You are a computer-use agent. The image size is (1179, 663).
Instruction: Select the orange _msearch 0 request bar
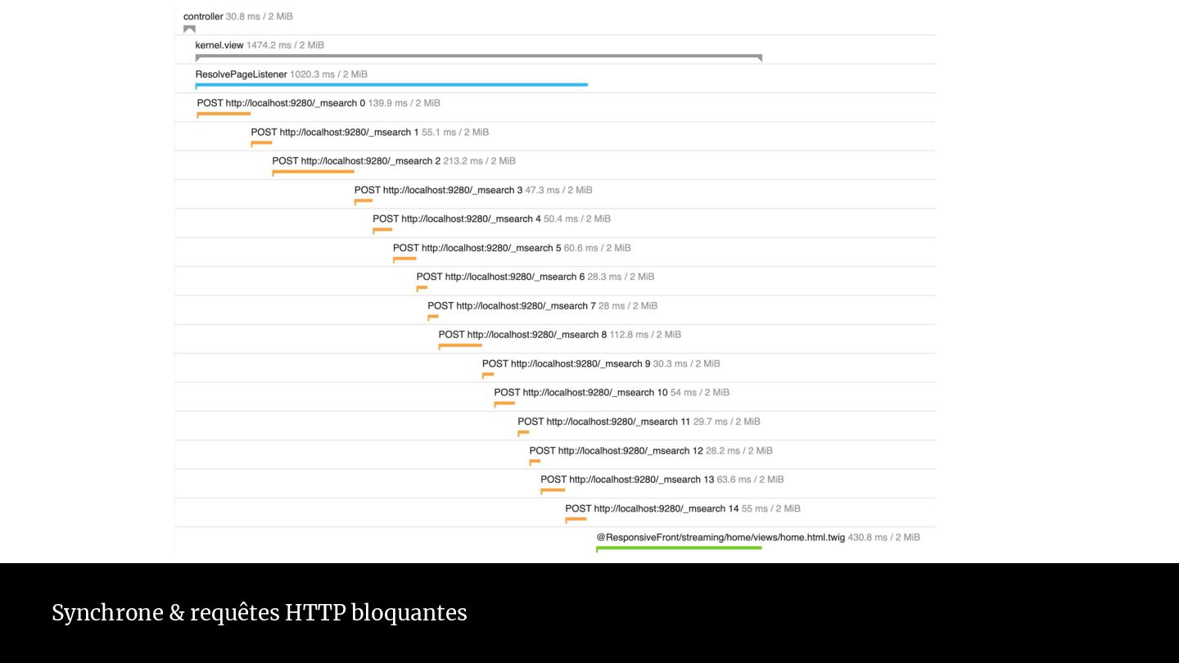(224, 114)
